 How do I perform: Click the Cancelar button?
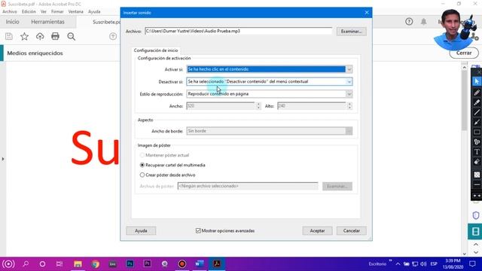click(x=352, y=231)
